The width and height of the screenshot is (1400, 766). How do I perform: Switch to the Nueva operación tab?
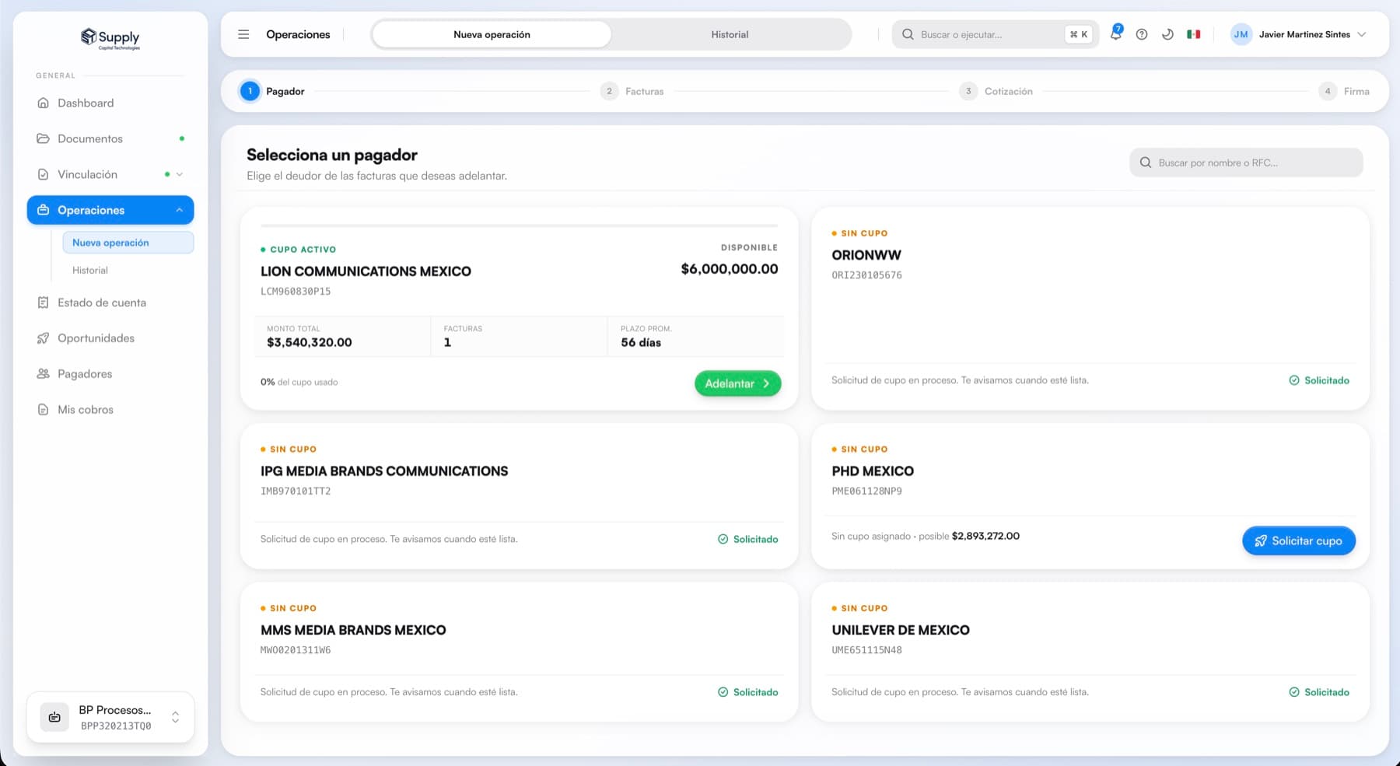pos(492,34)
